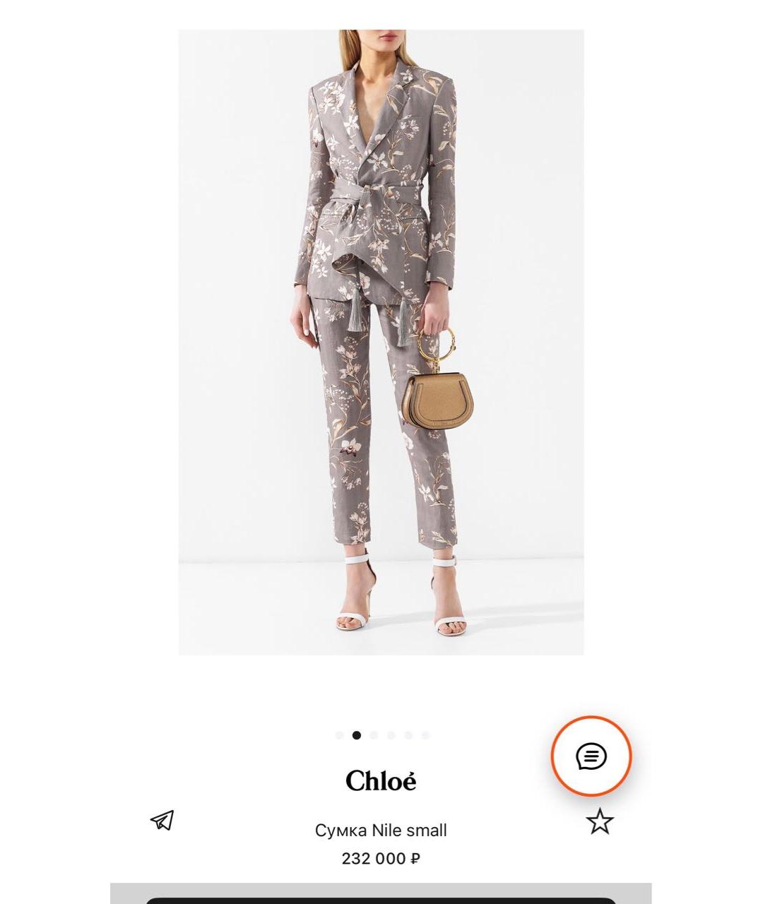This screenshot has height=904, width=763.
Task: Open the model product photo fullscreen
Action: tap(381, 343)
